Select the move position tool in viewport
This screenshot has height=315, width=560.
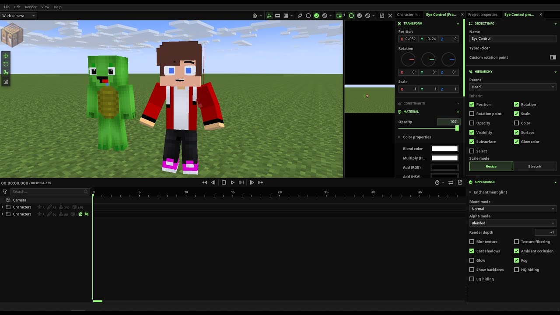tap(6, 56)
